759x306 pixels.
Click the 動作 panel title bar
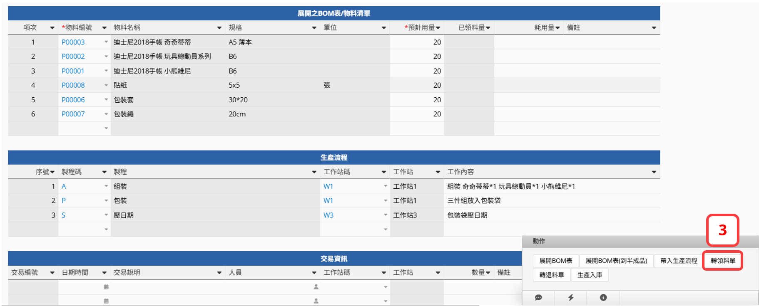click(x=640, y=241)
